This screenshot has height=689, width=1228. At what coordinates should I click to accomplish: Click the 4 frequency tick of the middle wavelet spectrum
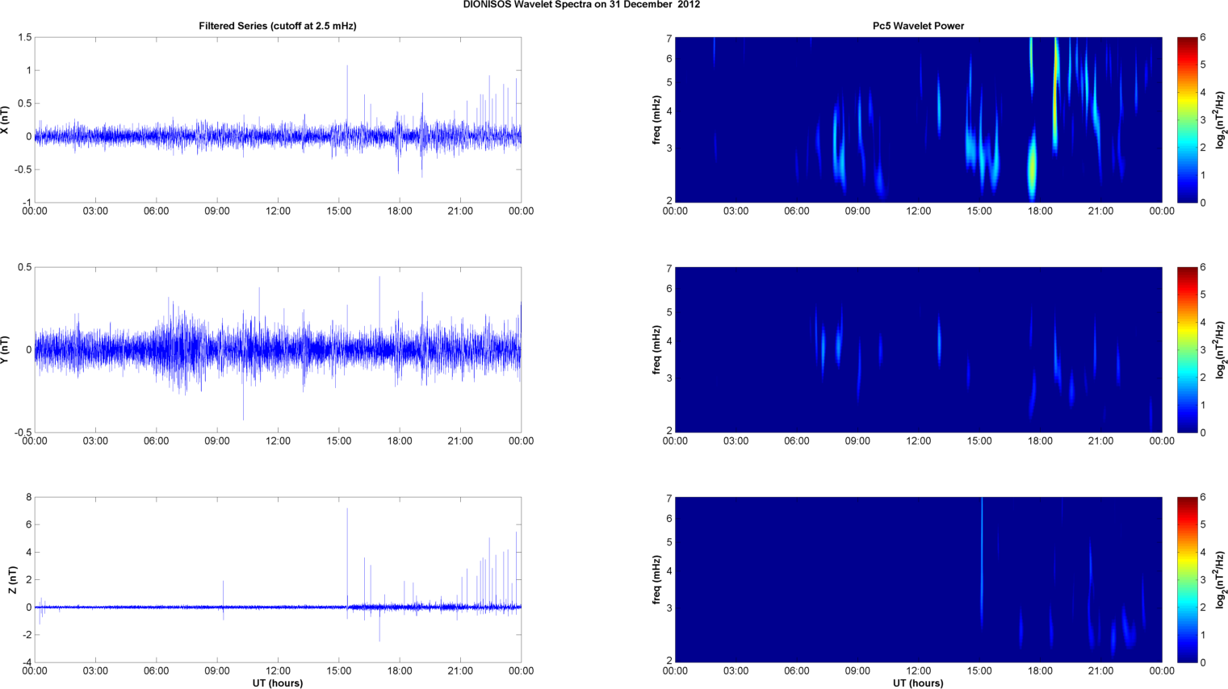(x=669, y=341)
